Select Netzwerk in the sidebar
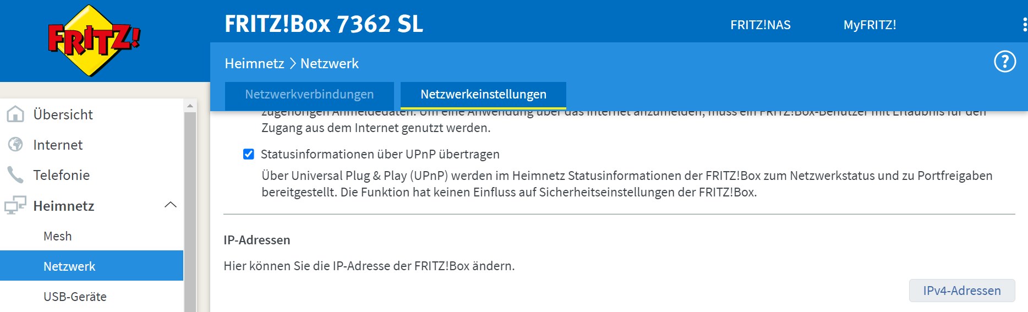The height and width of the screenshot is (312, 1028). [x=69, y=266]
